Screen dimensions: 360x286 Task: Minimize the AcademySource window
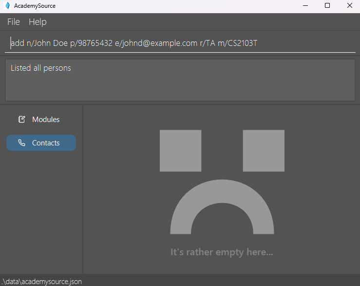[x=304, y=6]
